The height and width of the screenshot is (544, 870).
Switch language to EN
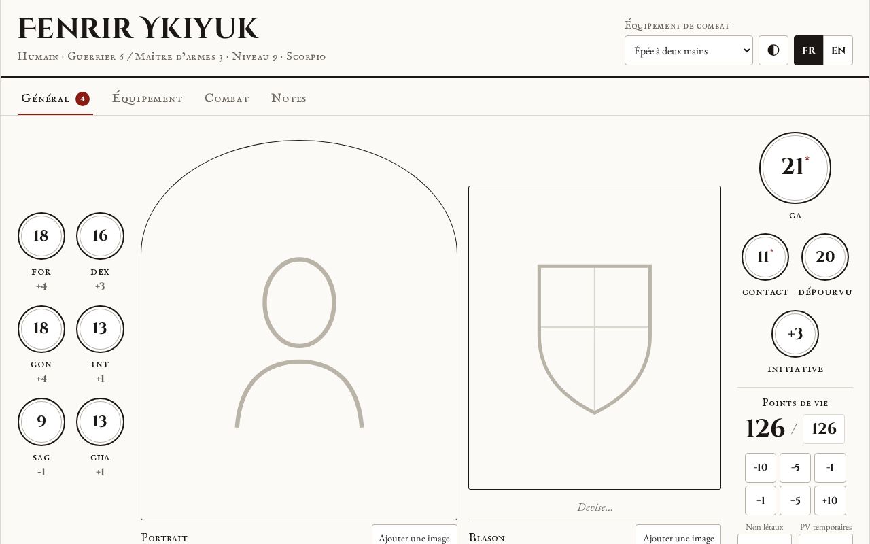point(838,50)
